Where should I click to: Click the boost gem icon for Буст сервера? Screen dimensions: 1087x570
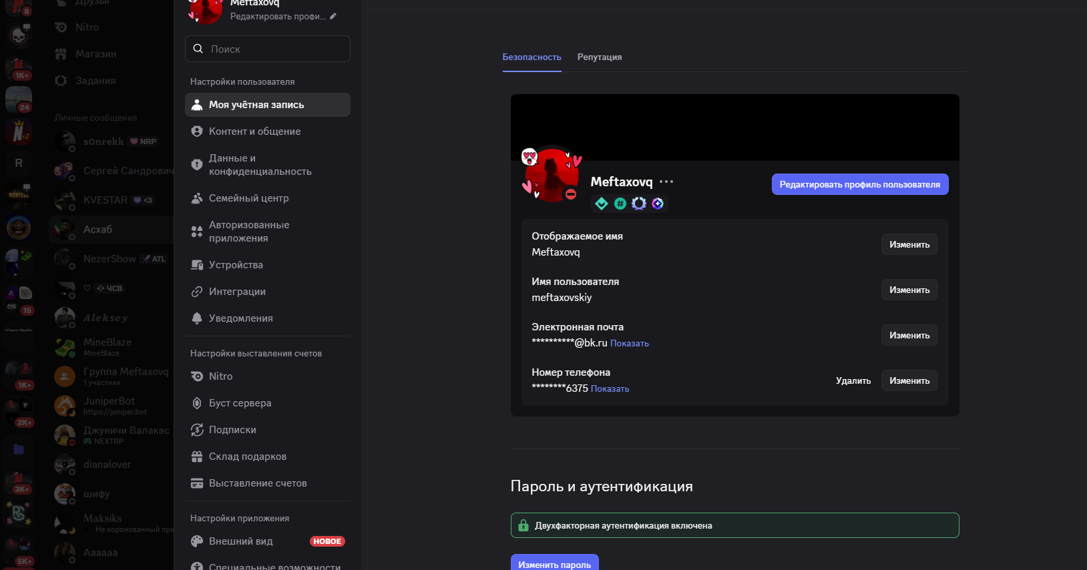coord(197,403)
